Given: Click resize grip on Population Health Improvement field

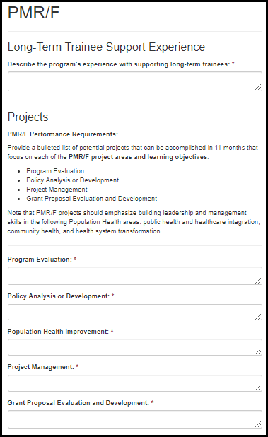Looking at the screenshot, I should click(258, 351).
